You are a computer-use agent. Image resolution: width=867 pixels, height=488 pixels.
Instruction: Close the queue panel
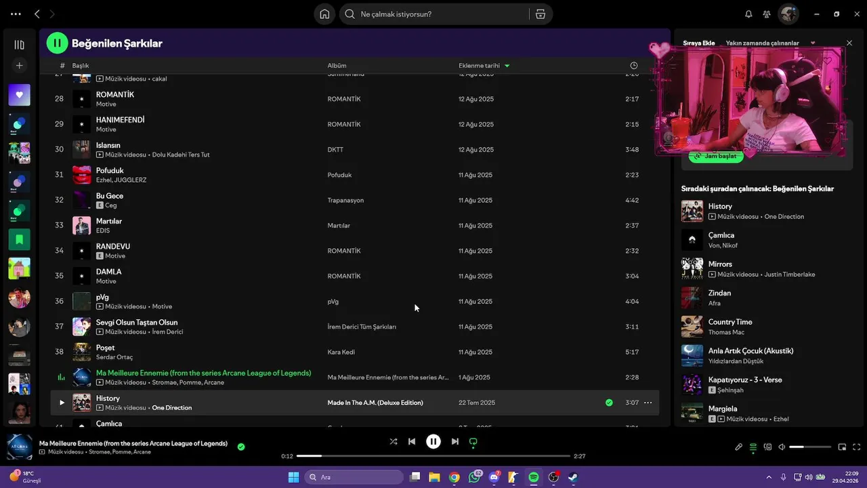(849, 43)
